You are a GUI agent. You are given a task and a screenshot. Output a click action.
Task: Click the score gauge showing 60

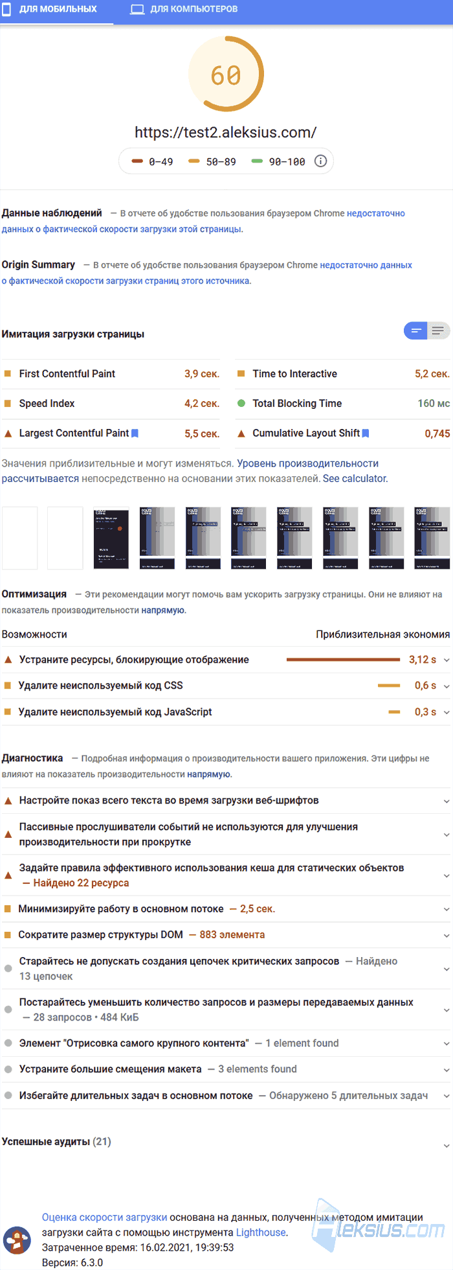click(x=226, y=75)
